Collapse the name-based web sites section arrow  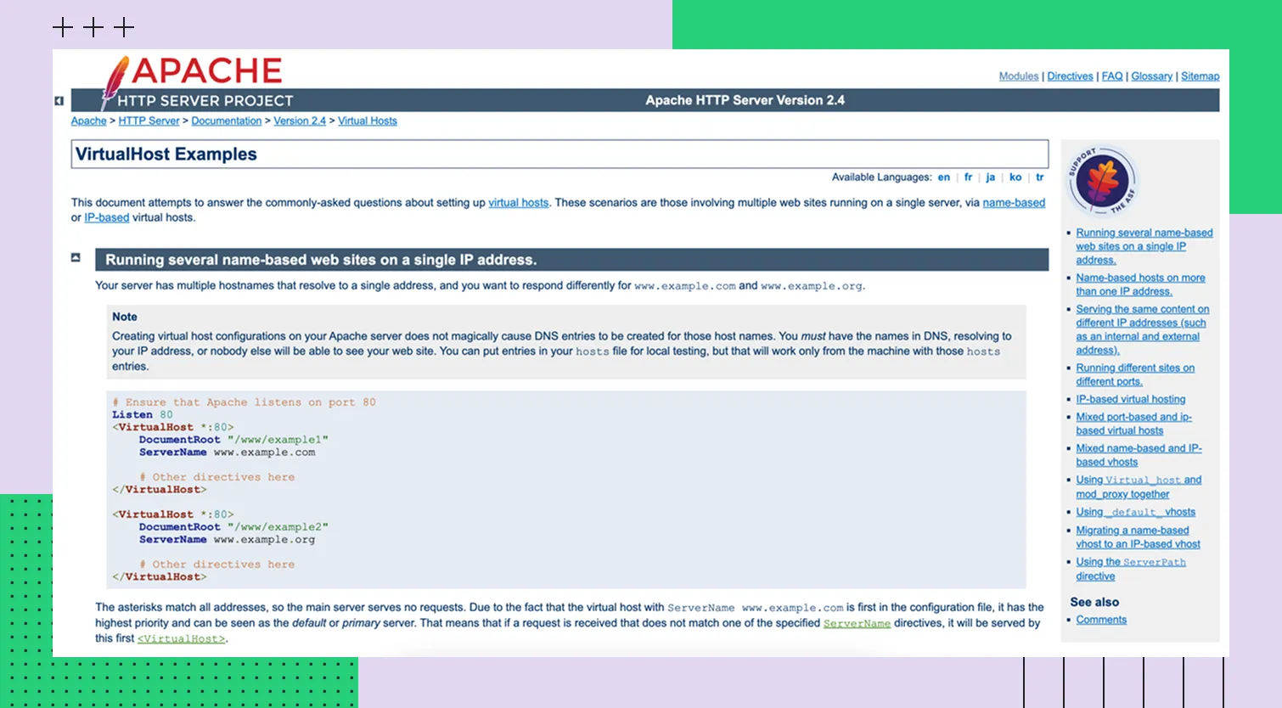[x=76, y=257]
